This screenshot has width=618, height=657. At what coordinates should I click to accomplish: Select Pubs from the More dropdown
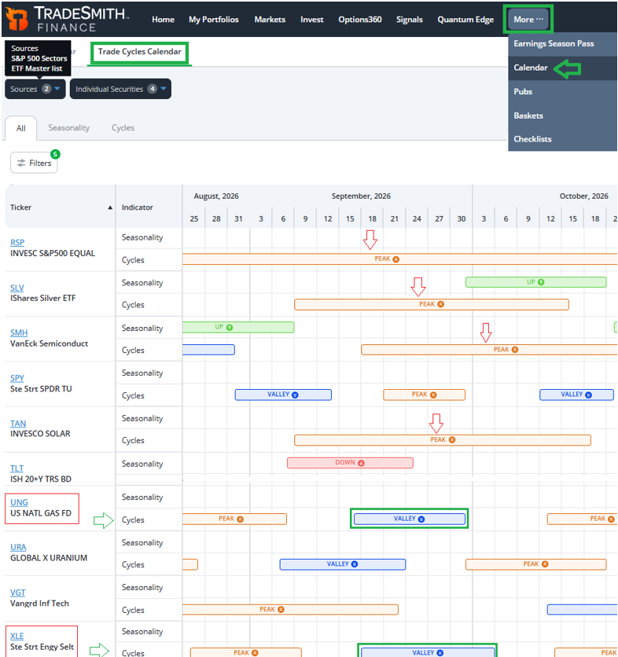pos(523,91)
